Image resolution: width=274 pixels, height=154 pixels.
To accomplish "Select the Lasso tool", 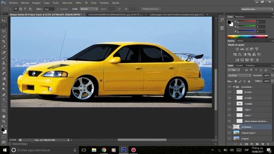I will point(4,31).
